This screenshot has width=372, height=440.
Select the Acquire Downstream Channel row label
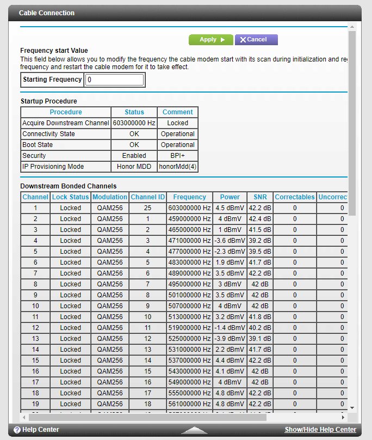tap(66, 123)
